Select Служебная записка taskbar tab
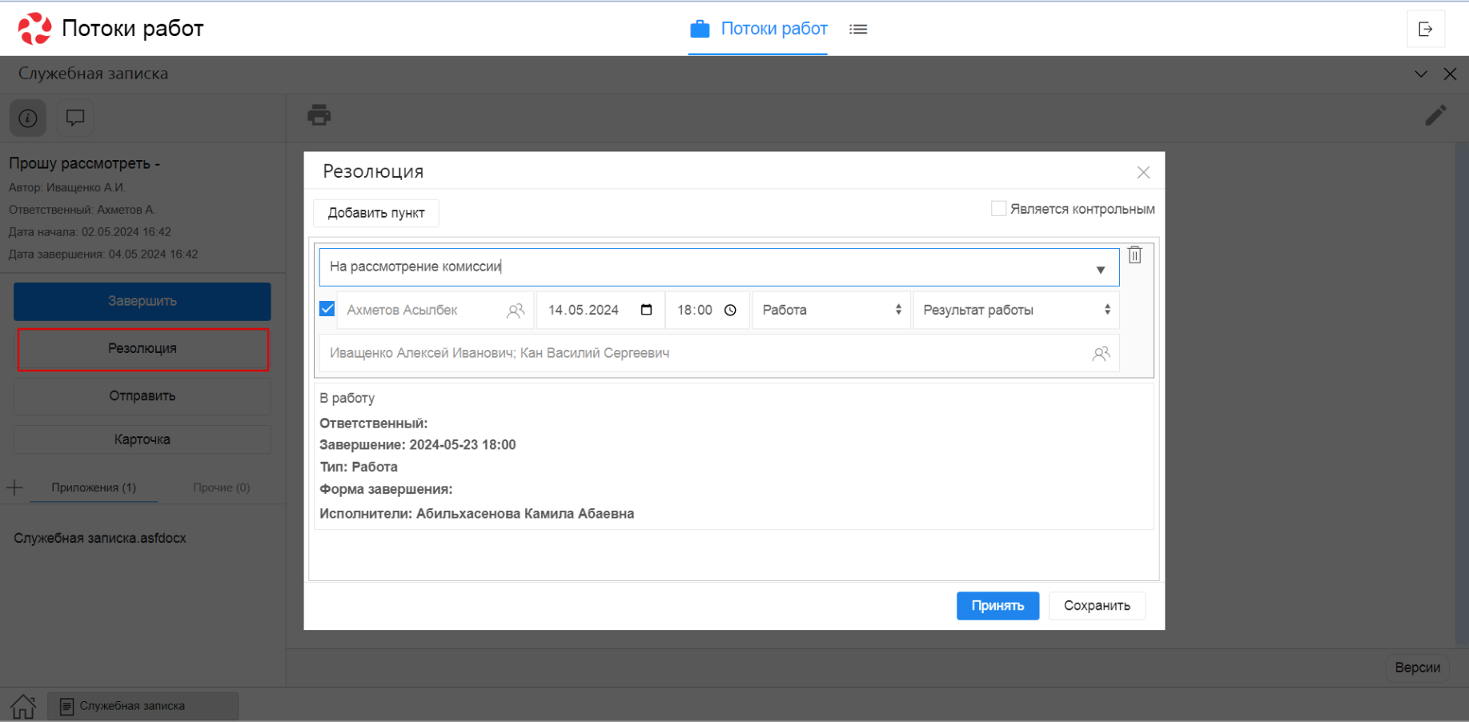 143,706
